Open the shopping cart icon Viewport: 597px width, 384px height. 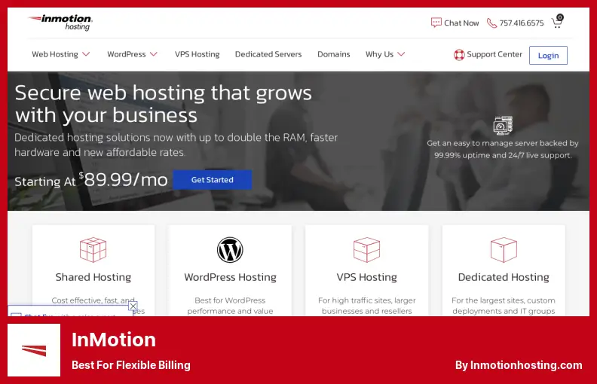click(557, 22)
